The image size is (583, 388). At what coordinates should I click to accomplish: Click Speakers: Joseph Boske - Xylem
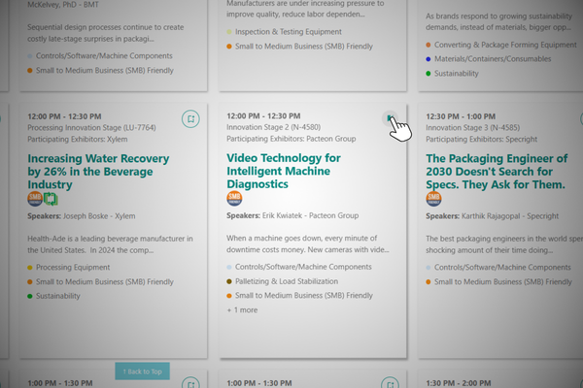tap(82, 216)
